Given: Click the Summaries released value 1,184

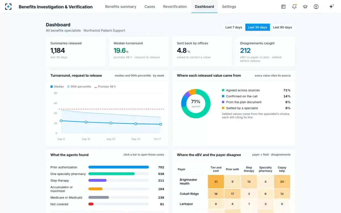Looking at the screenshot, I should point(58,51).
